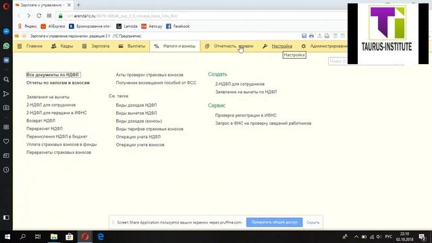Open Получение возмещения пособий от ФСС
This screenshot has width=432, height=243.
(x=156, y=82)
